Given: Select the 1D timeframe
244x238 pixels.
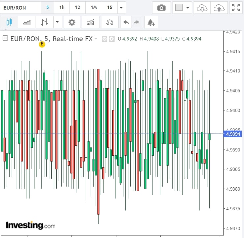Looking at the screenshot, I should (x=77, y=8).
